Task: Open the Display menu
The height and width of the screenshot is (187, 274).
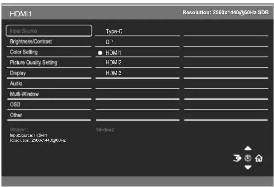Action: (x=49, y=73)
